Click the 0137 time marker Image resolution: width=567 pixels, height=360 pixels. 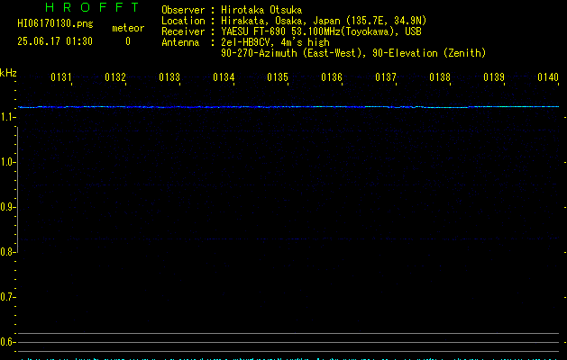click(x=386, y=77)
